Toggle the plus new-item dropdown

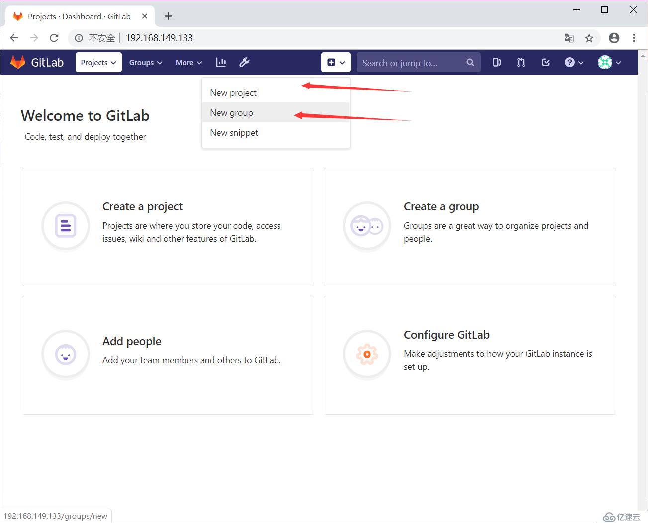click(336, 62)
